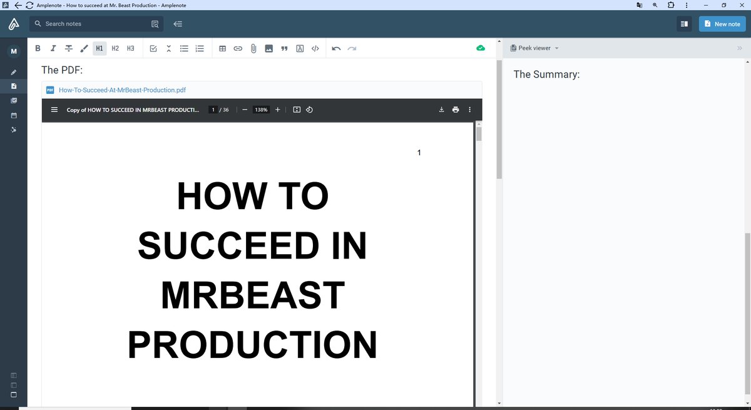The image size is (751, 410).
Task: Switch to Notes mode in sidebar
Action: click(x=14, y=86)
